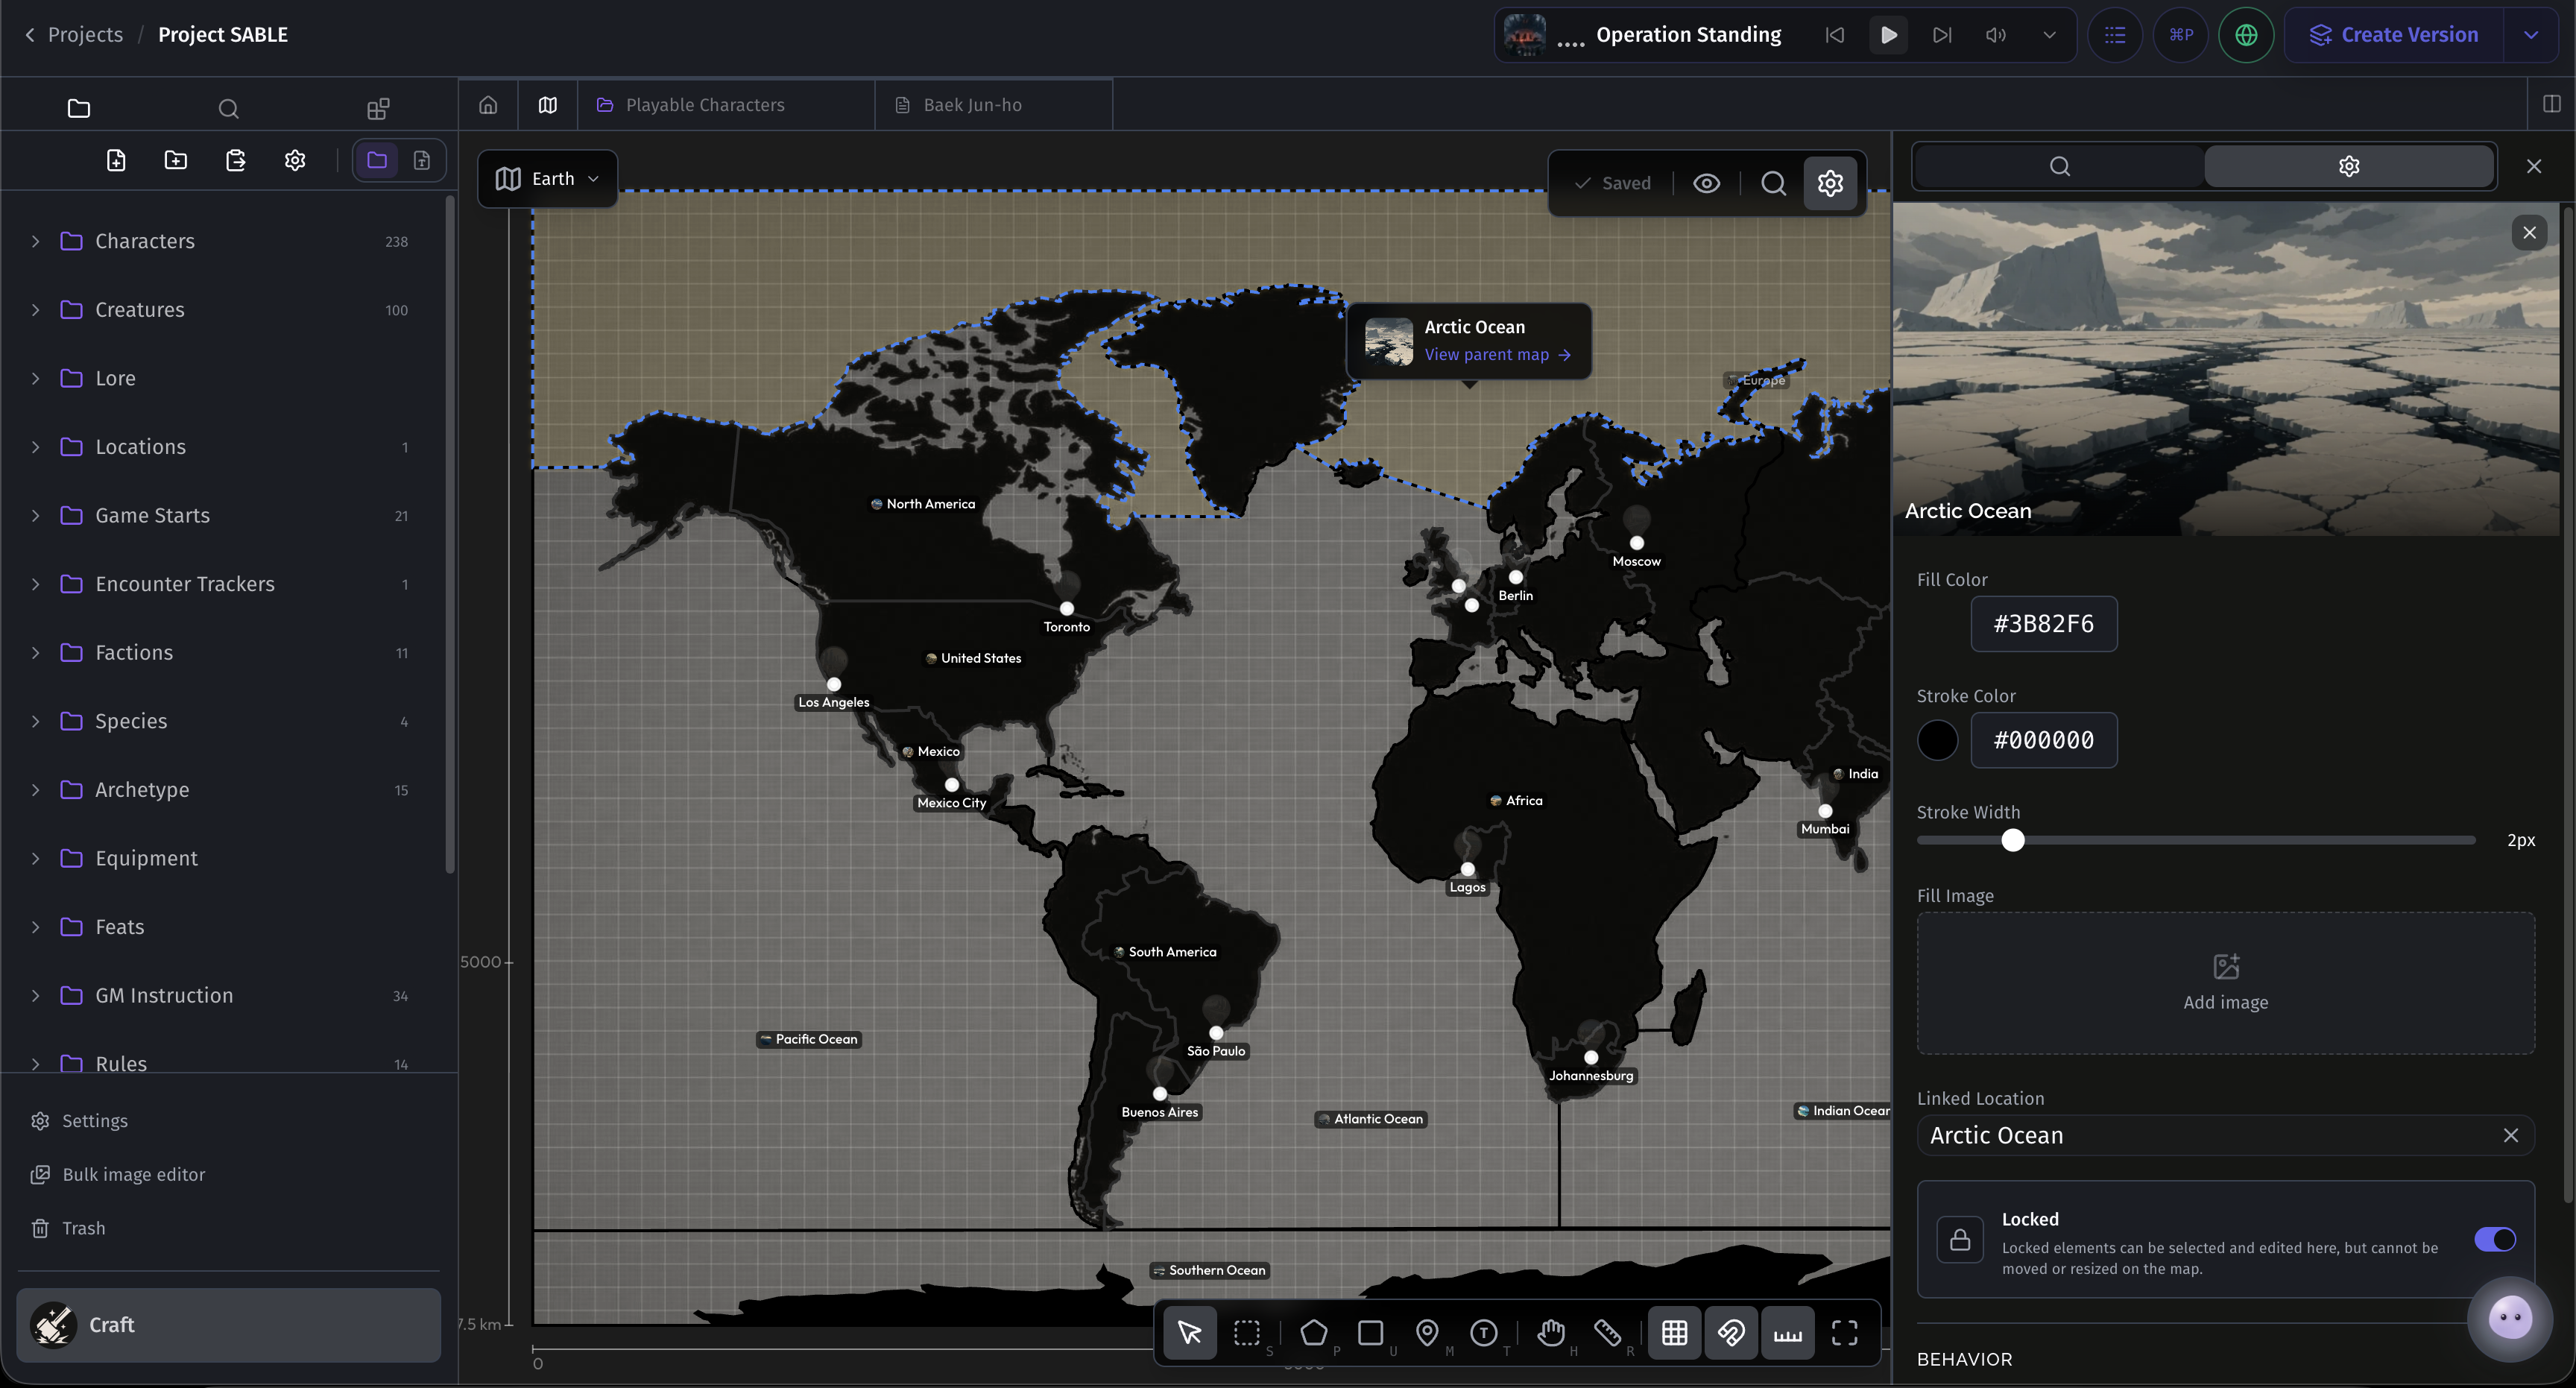Open project Settings link

click(x=95, y=1121)
